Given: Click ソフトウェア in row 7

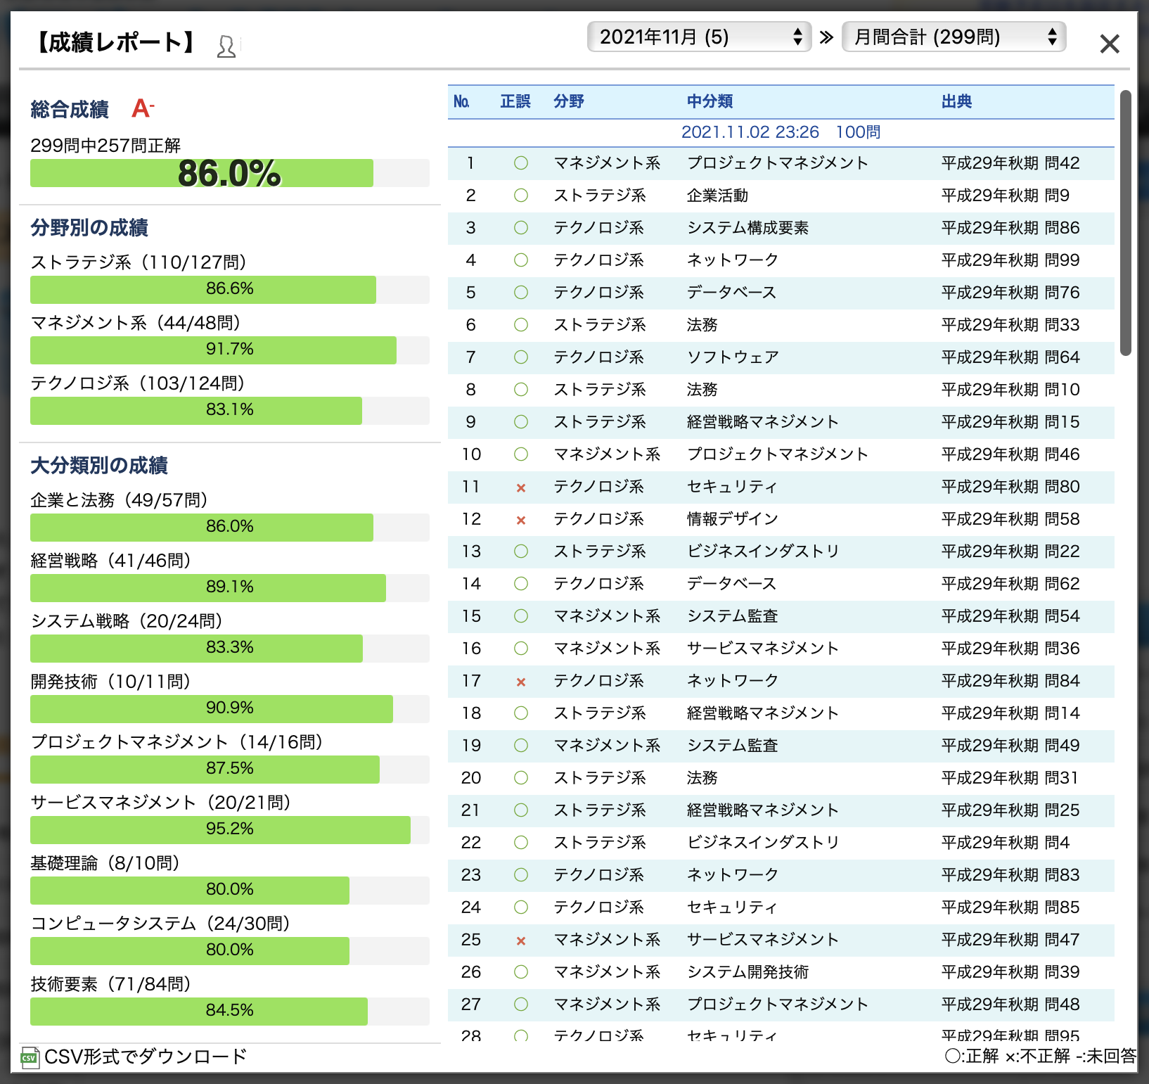Looking at the screenshot, I should 733,357.
